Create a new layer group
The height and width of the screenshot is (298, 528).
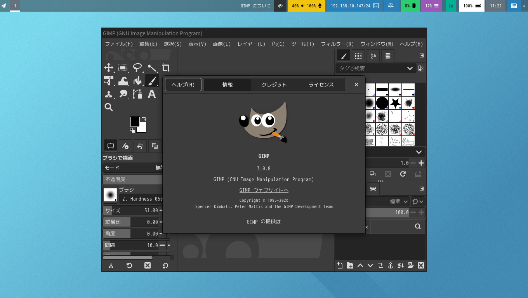point(350,265)
